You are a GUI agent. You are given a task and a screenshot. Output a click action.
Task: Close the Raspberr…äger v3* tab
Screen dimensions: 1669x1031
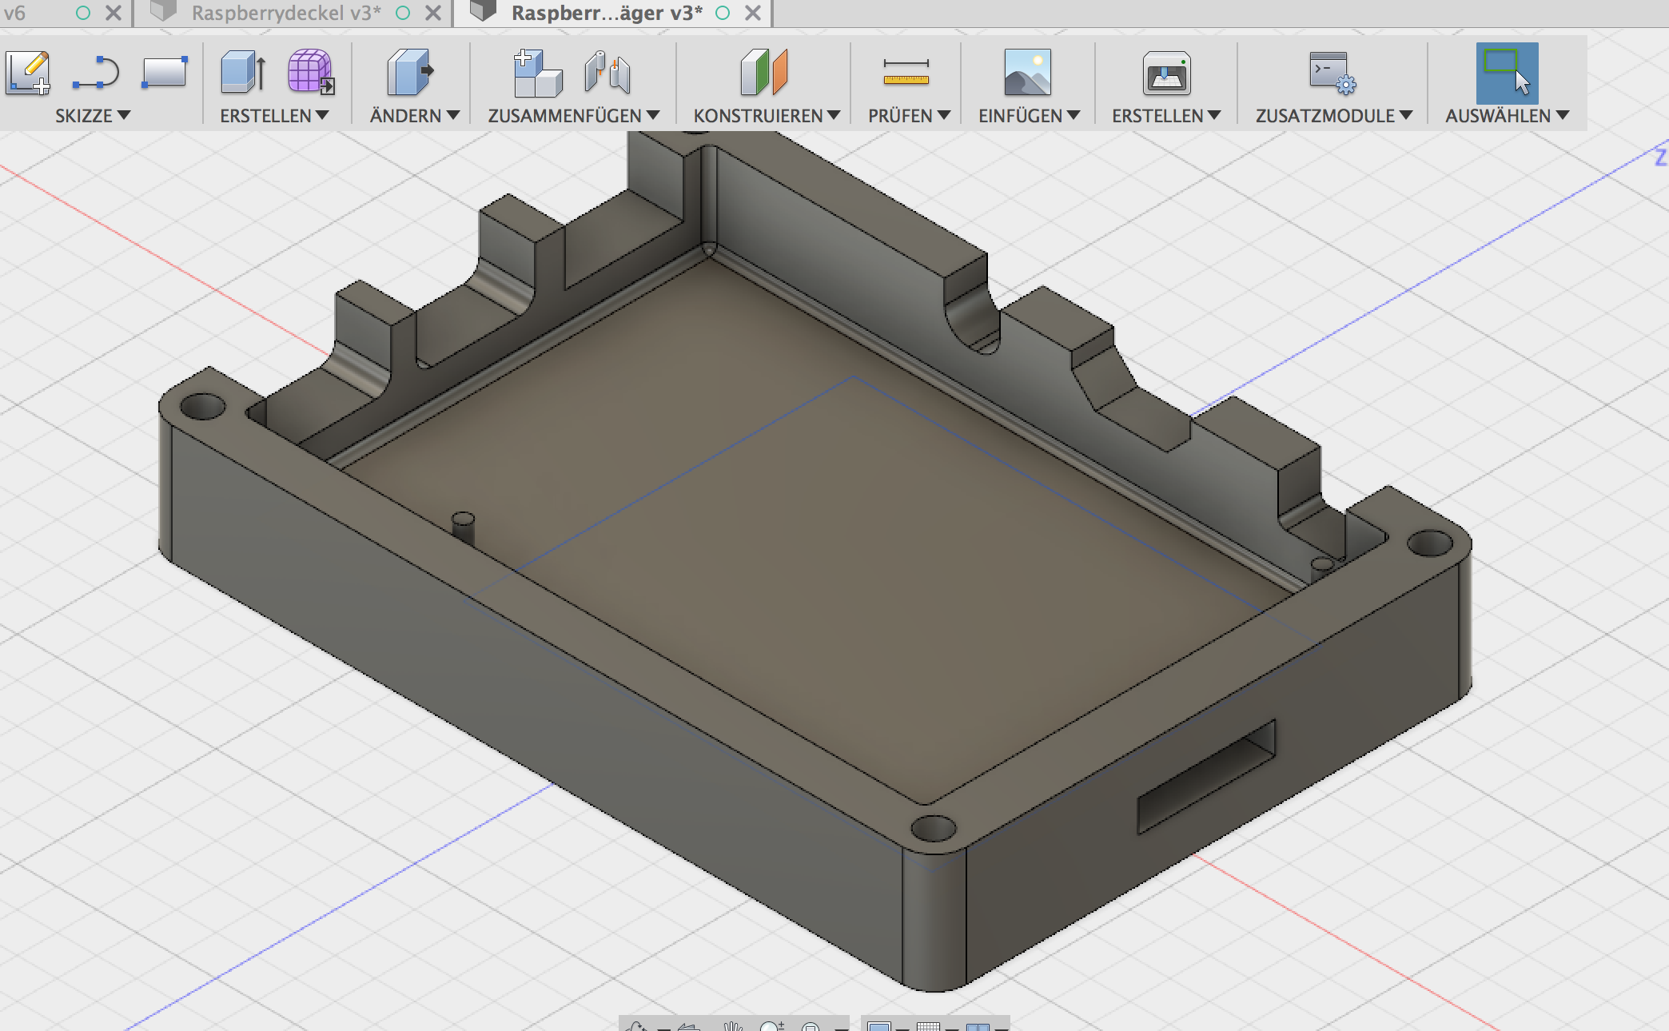click(x=753, y=13)
